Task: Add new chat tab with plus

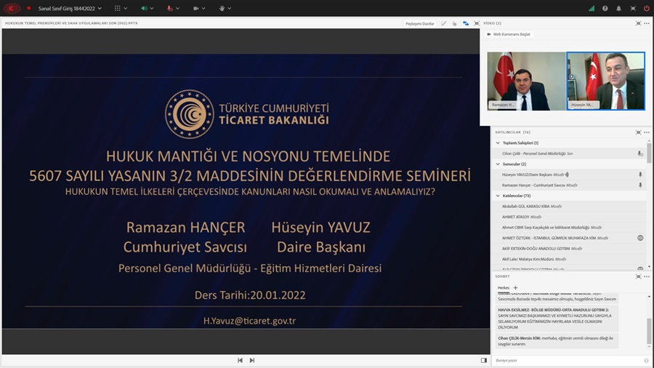Action: coord(515,287)
